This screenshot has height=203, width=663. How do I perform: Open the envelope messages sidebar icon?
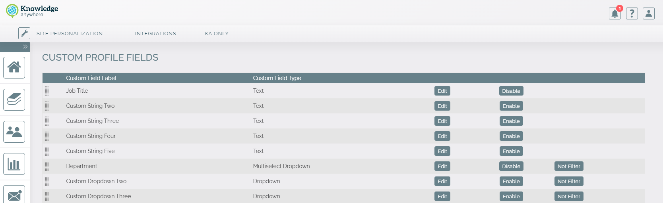14,195
